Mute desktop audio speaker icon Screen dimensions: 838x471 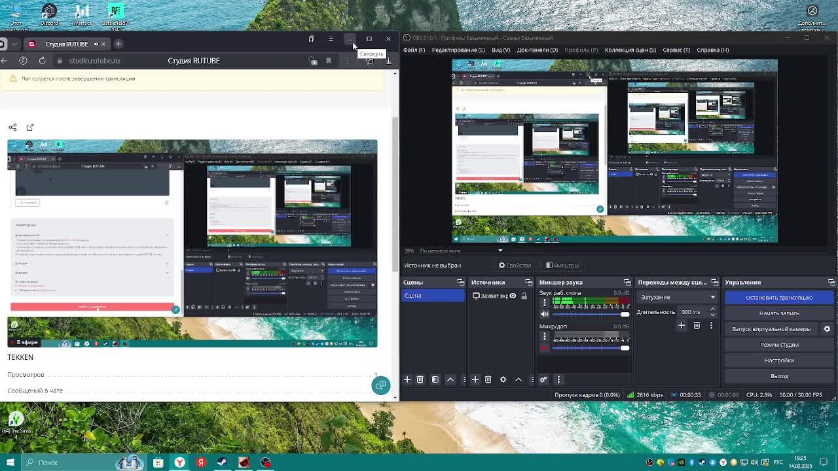pyautogui.click(x=544, y=315)
